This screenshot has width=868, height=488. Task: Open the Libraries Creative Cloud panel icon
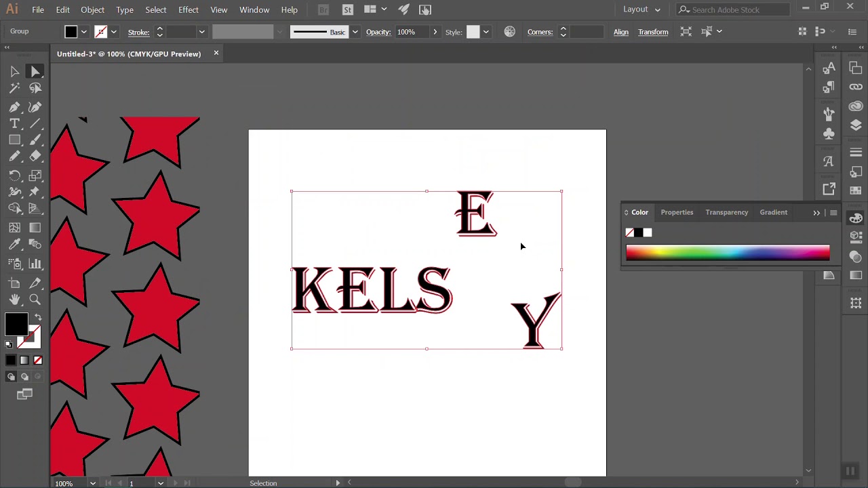point(856,106)
